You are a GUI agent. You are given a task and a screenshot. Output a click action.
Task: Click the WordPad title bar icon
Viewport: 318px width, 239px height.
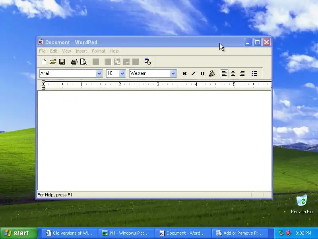coord(41,42)
